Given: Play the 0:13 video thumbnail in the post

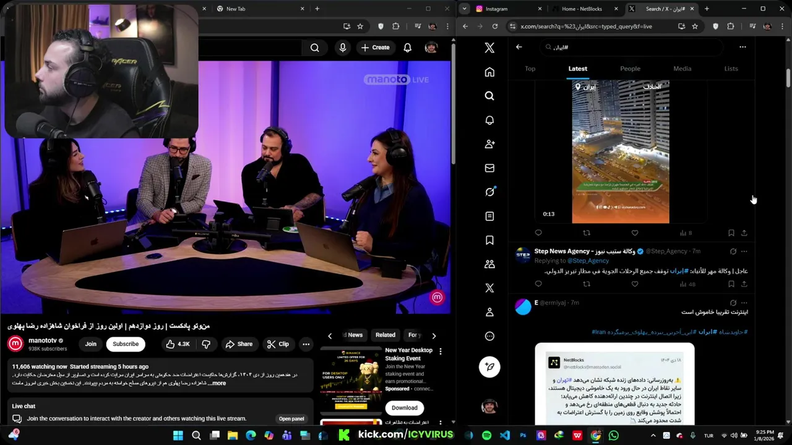Looking at the screenshot, I should 621,151.
